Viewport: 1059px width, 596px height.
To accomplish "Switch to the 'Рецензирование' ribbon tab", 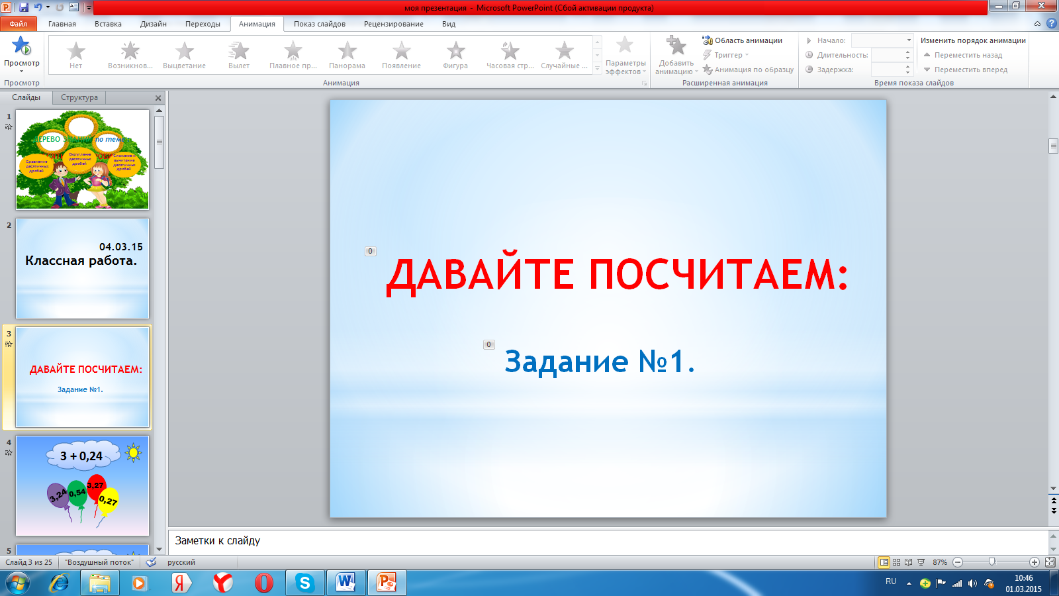I will 394,24.
